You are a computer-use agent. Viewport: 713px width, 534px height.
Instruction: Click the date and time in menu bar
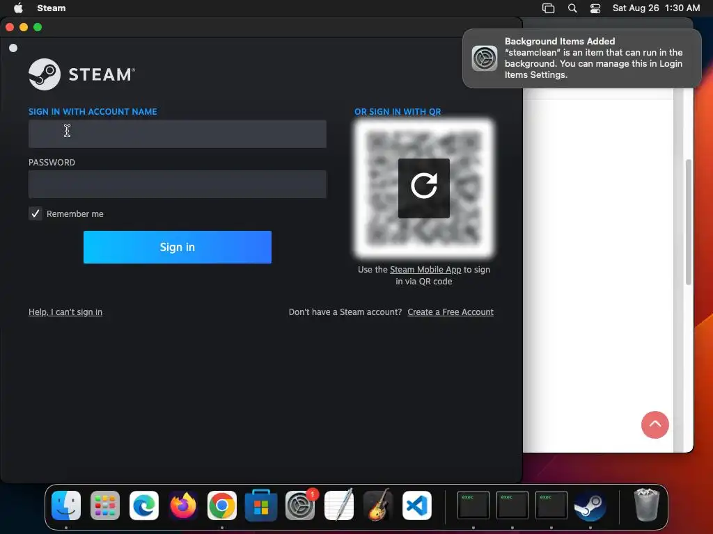point(656,8)
